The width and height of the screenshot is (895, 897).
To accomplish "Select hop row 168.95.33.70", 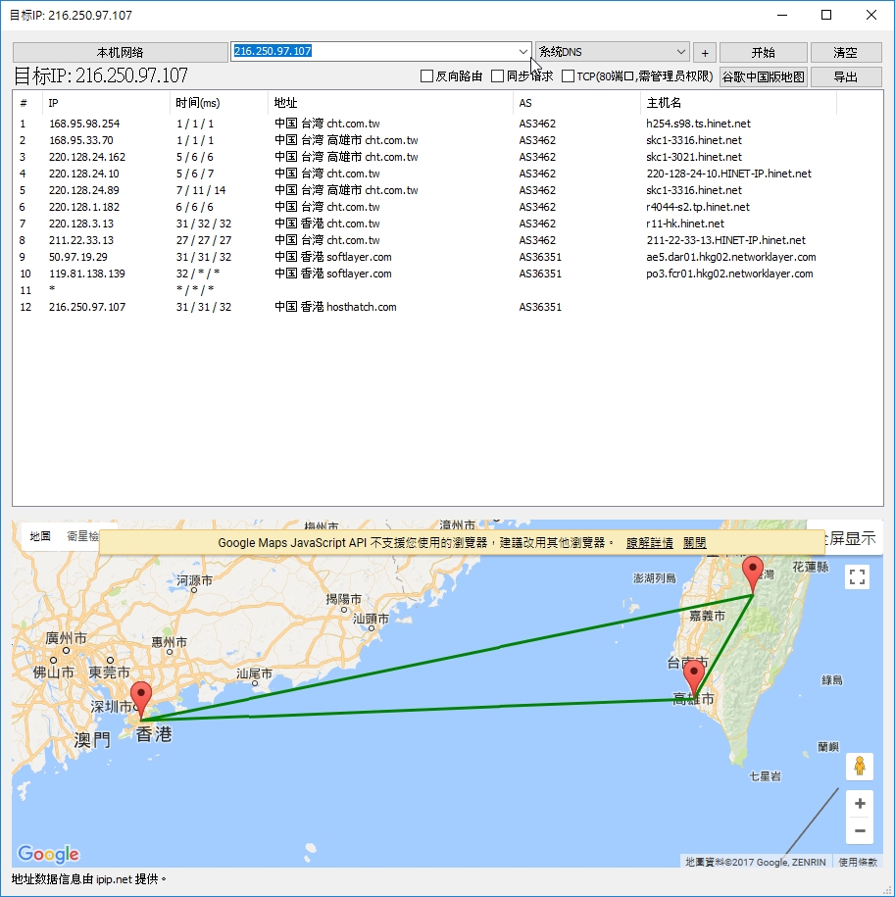I will click(x=448, y=140).
